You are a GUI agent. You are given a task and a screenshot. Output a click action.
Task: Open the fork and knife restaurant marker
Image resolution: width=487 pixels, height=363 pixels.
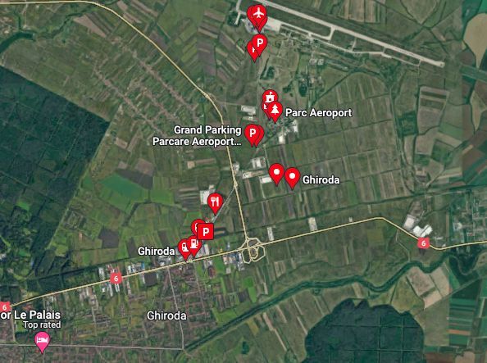pos(215,203)
